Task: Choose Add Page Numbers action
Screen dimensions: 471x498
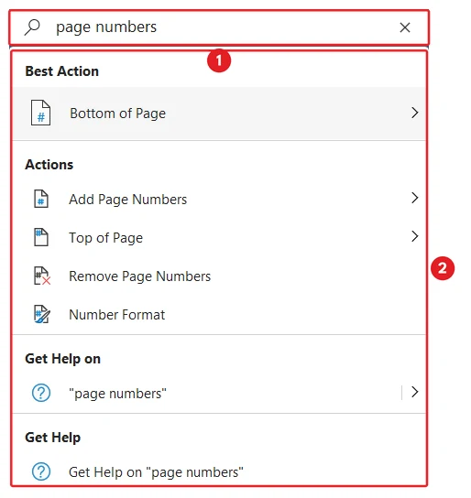Action: point(219,200)
